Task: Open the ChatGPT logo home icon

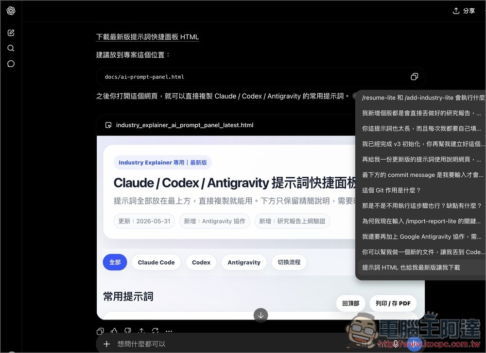Action: [x=11, y=11]
